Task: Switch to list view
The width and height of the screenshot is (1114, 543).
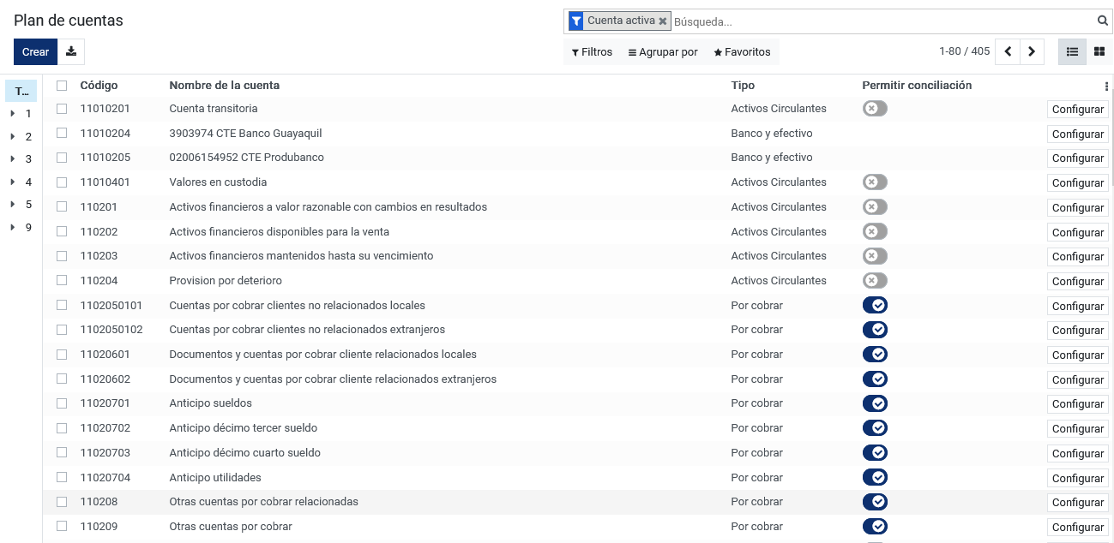Action: coord(1072,51)
